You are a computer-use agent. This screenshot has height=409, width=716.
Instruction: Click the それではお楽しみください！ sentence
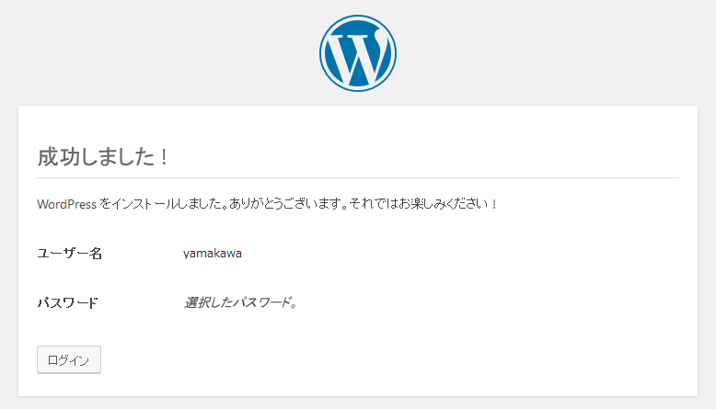[423, 204]
